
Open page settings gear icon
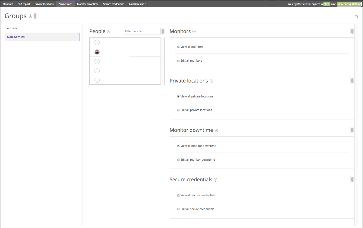click(356, 17)
